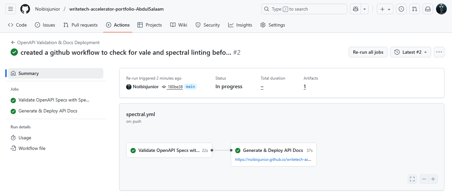View your issues via the issues icon
This screenshot has height=196, width=452.
pyautogui.click(x=401, y=9)
